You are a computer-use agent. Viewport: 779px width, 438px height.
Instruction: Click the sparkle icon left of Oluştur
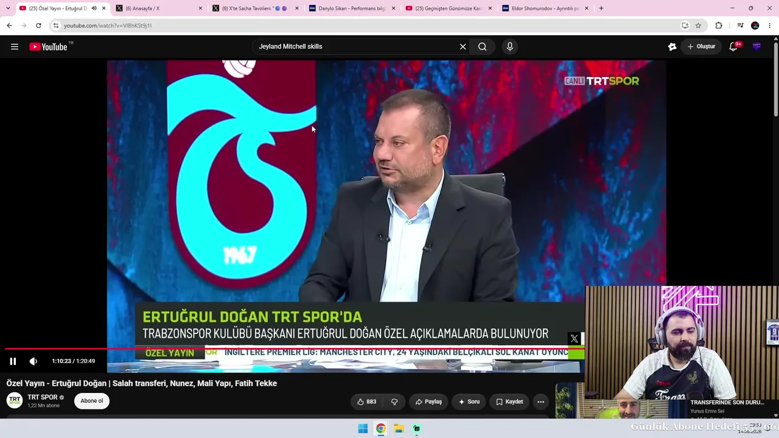click(672, 47)
